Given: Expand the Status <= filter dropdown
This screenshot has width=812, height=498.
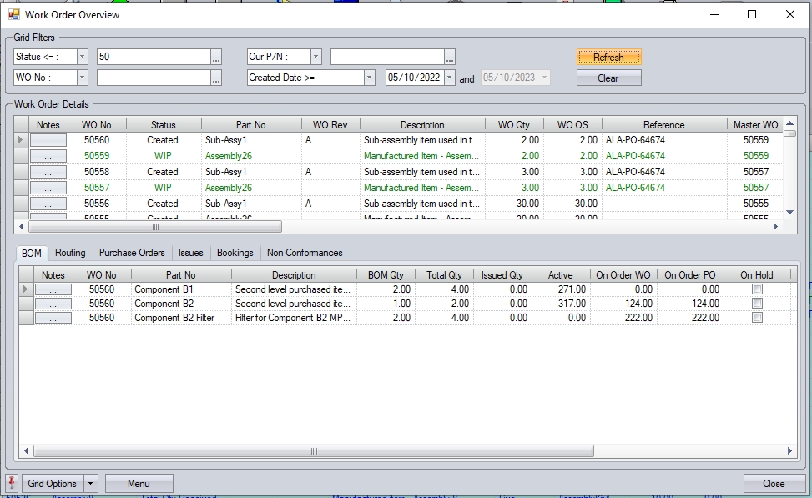Looking at the screenshot, I should 82,57.
